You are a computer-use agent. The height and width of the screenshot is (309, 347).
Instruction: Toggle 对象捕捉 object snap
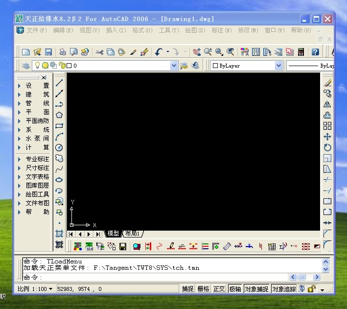(x=256, y=289)
